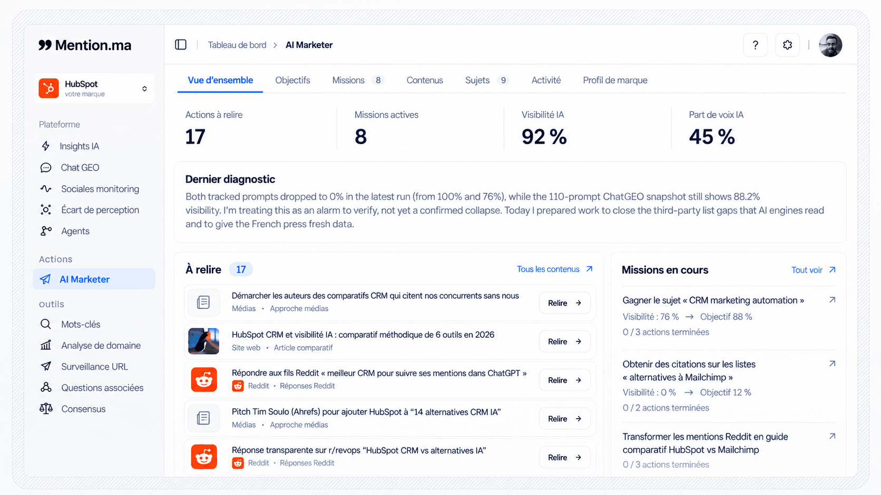881x495 pixels.
Task: Click Relire for Pitch Tim Soulo item
Action: [x=564, y=419]
